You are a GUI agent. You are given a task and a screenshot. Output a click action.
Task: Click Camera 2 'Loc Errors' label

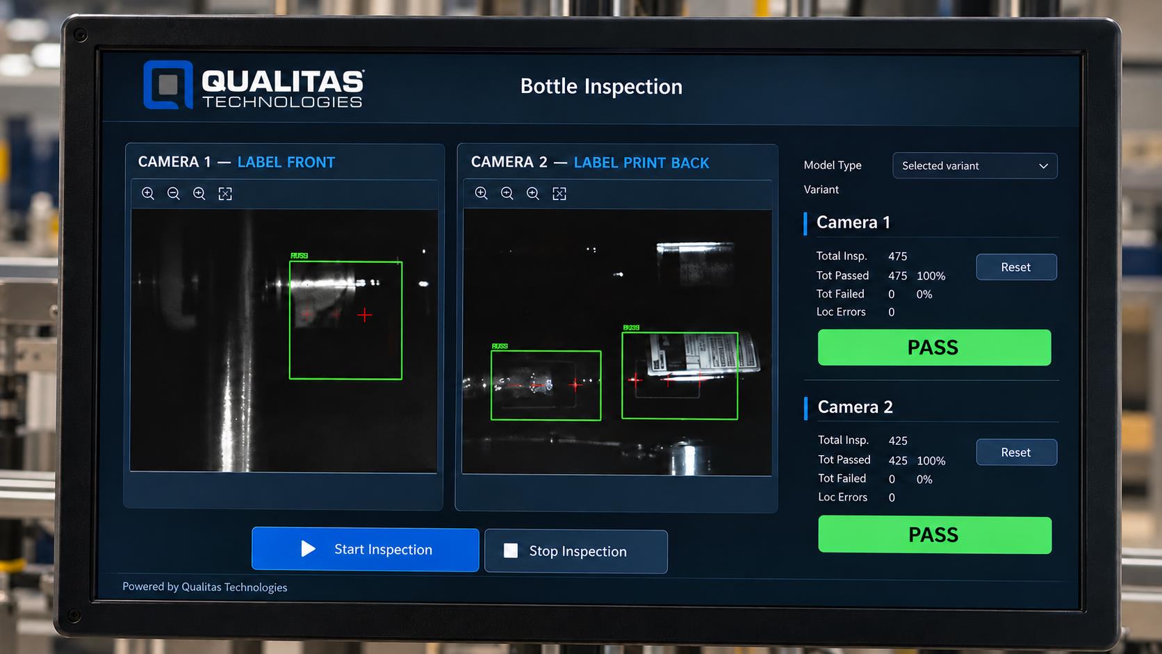click(843, 498)
